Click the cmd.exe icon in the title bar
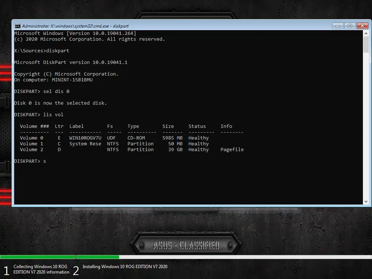 (x=17, y=26)
